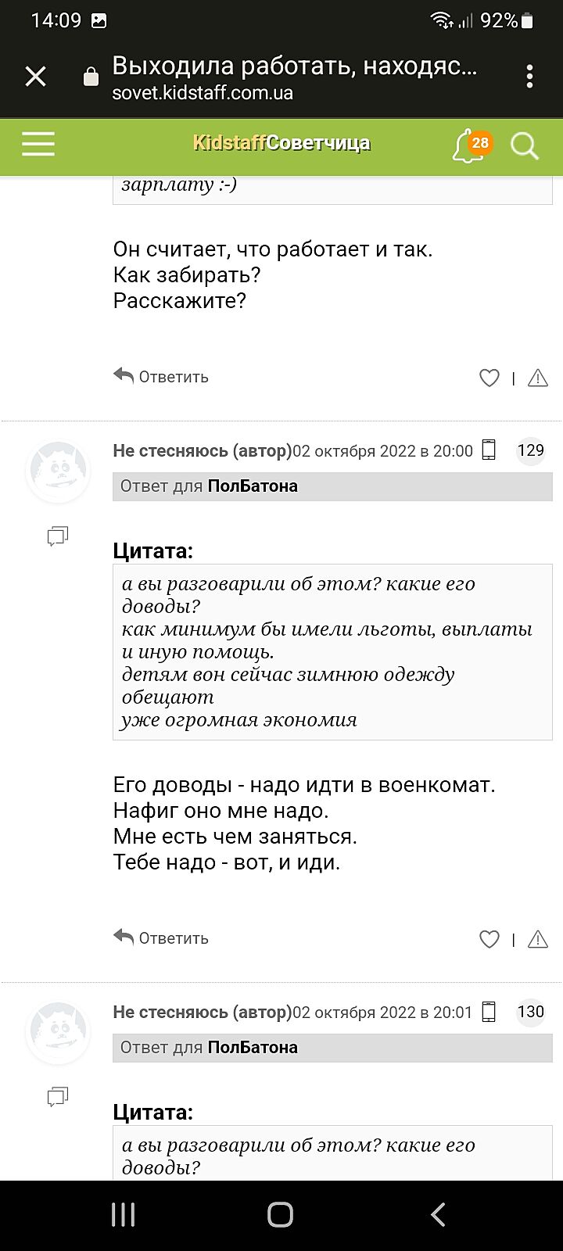
Task: Tap the search magnifier icon
Action: click(x=525, y=145)
